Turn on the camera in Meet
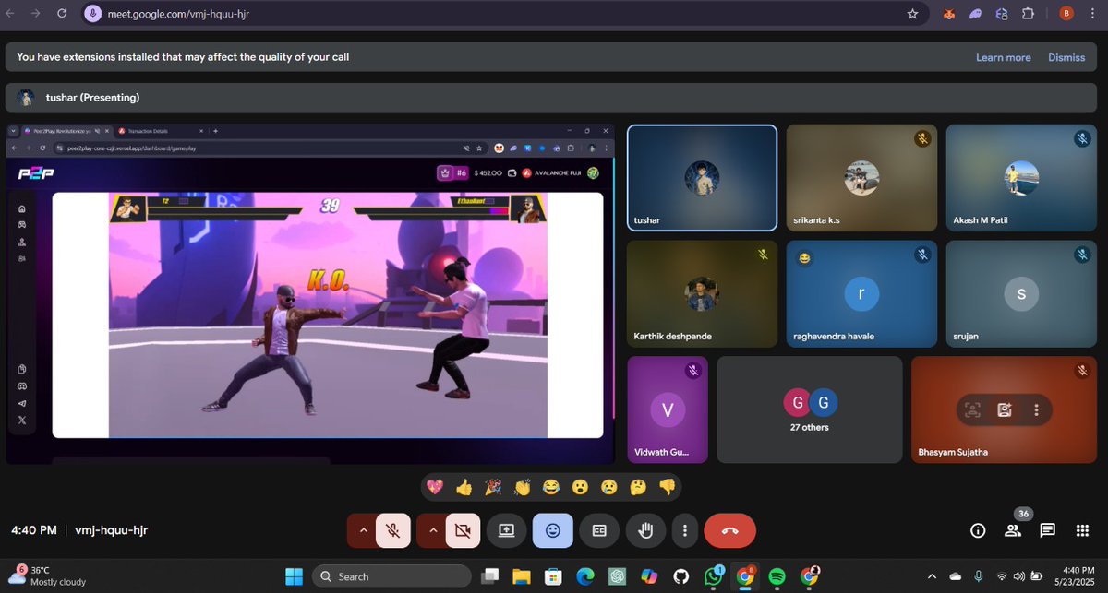The image size is (1108, 593). (x=464, y=530)
